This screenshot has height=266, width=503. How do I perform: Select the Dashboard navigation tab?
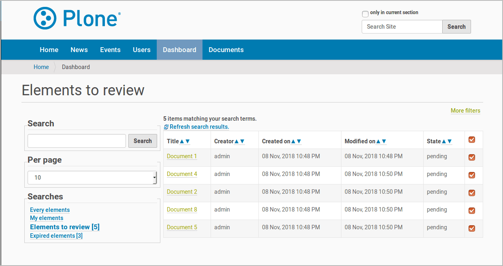click(x=179, y=50)
